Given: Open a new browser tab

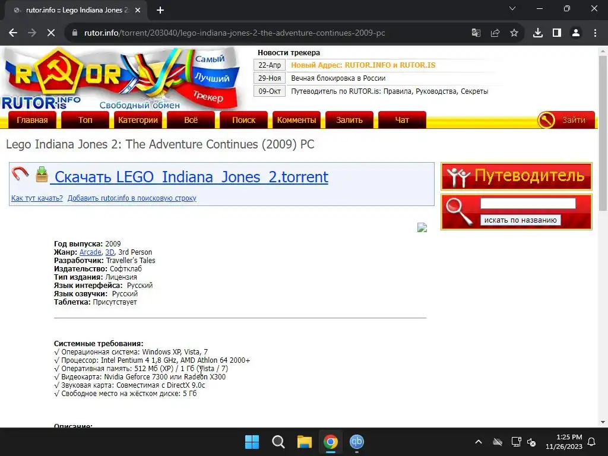Looking at the screenshot, I should (160, 10).
